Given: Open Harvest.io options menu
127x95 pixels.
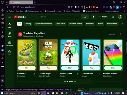Looking at the screenshot, I should (x=35, y=74).
